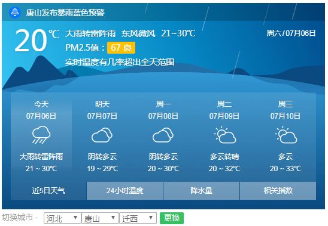Click the overcast cloud icon for 07月07日
328x226 pixels.
click(102, 135)
